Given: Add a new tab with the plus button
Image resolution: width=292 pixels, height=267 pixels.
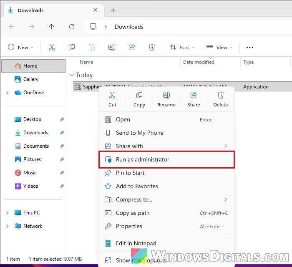Looking at the screenshot, I should point(113,10).
